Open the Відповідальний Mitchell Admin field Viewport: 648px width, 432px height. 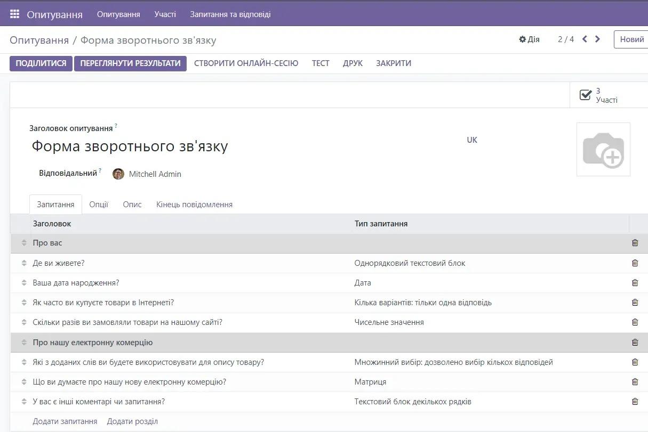(155, 174)
